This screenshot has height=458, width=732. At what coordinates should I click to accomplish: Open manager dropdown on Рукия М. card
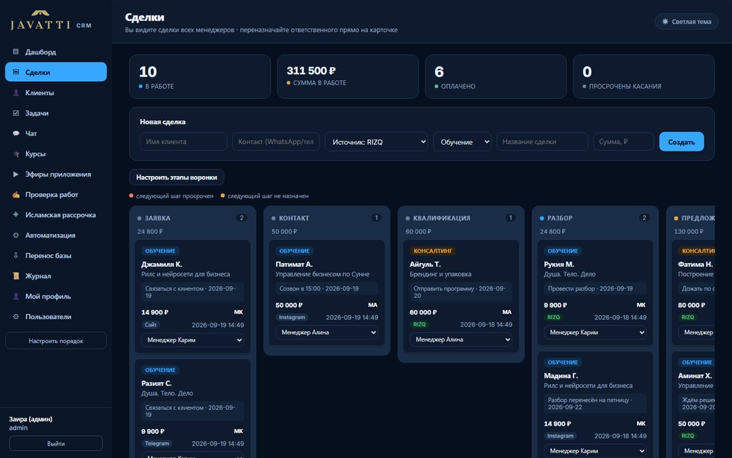[x=595, y=332]
